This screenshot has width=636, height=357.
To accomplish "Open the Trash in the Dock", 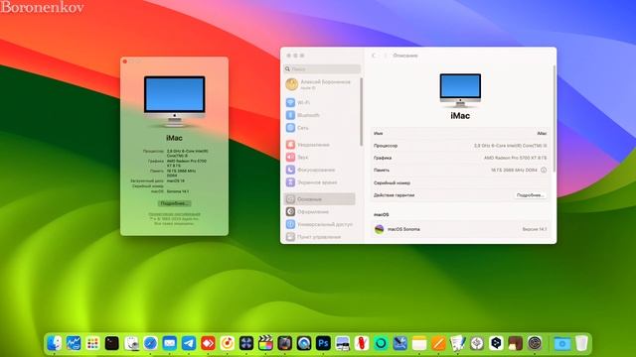I will pos(581,343).
